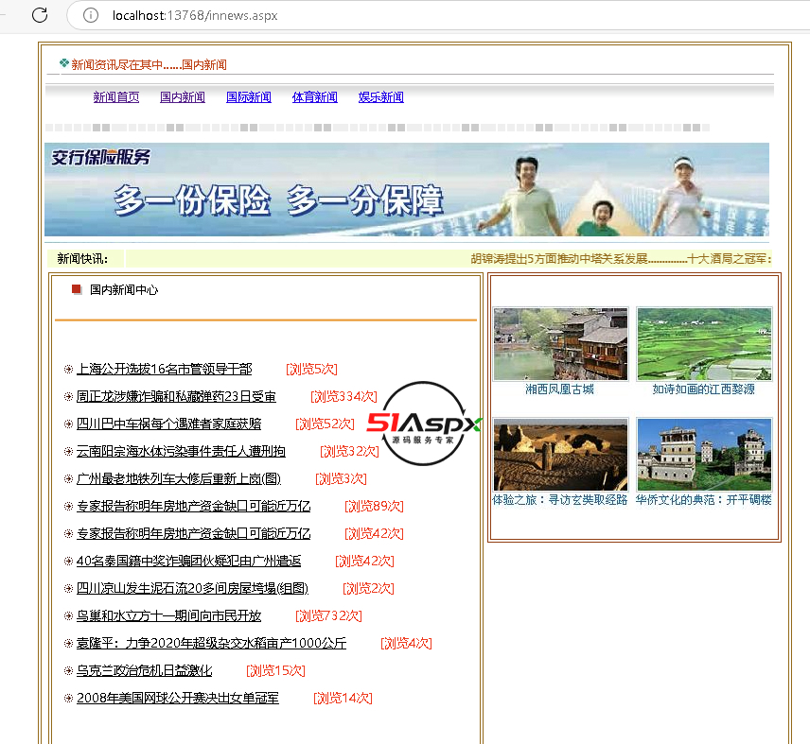Click the 新闻快讯: label
The width and height of the screenshot is (810, 744).
pyautogui.click(x=82, y=259)
